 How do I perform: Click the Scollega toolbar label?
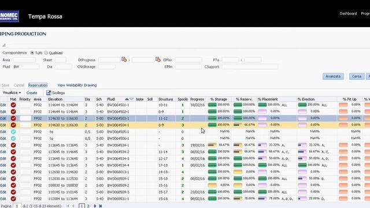pyautogui.click(x=58, y=93)
